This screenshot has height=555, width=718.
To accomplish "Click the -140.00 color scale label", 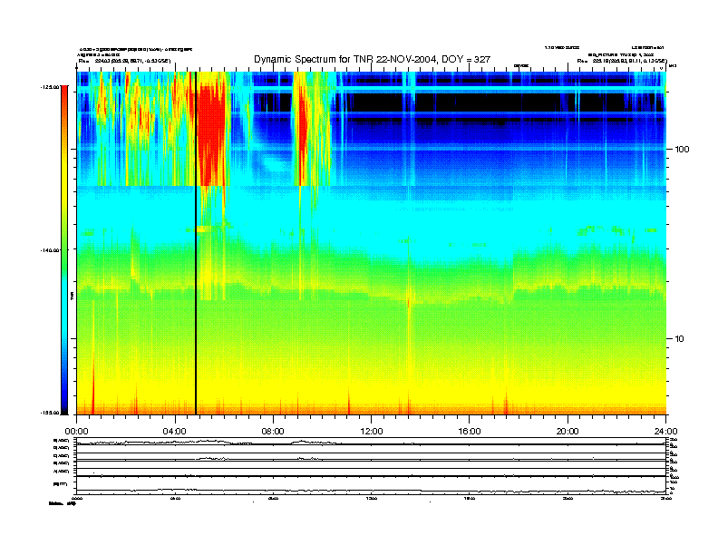I will [50, 250].
